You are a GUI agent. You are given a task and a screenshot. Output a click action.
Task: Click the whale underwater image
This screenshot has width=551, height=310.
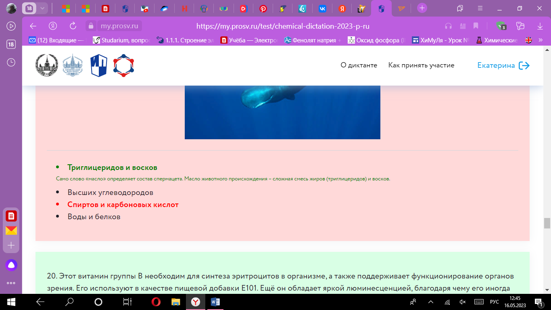[x=282, y=112]
